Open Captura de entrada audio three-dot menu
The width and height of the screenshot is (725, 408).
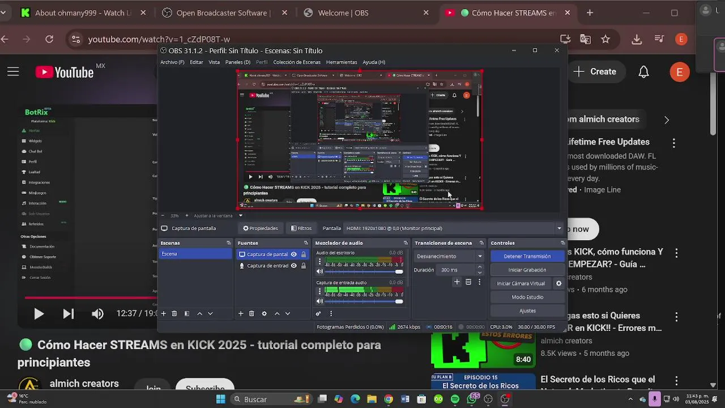tap(319, 291)
